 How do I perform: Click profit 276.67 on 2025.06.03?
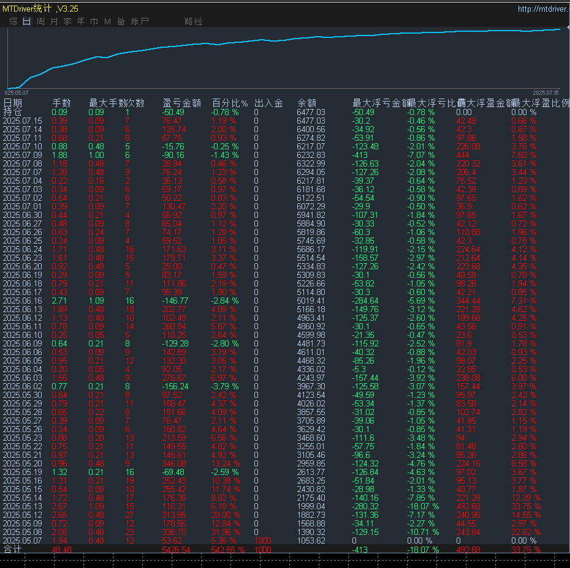tap(174, 378)
